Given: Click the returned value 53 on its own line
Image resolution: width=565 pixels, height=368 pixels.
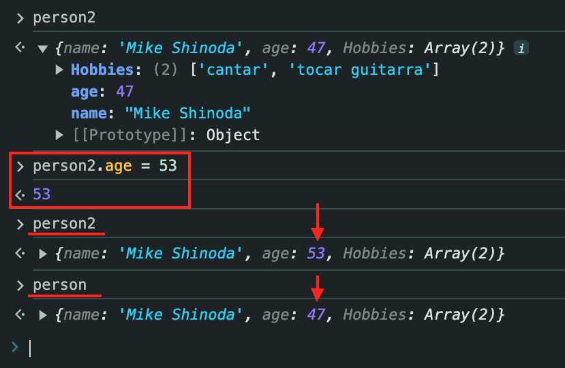Looking at the screenshot, I should 42,195.
